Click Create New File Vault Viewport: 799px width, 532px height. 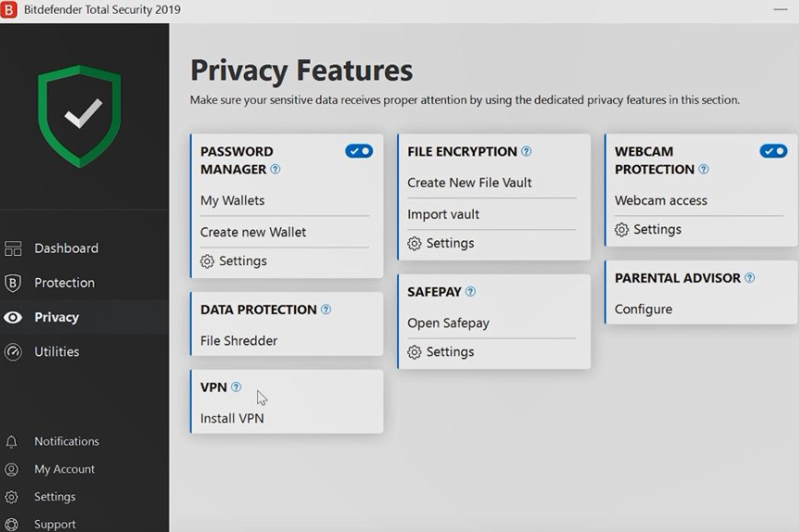pos(469,182)
